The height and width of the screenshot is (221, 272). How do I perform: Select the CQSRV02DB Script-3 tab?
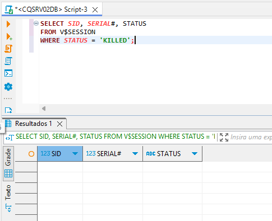click(x=52, y=10)
